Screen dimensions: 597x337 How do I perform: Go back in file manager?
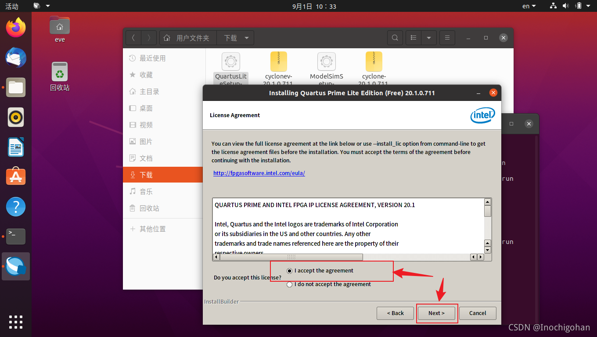pyautogui.click(x=133, y=38)
